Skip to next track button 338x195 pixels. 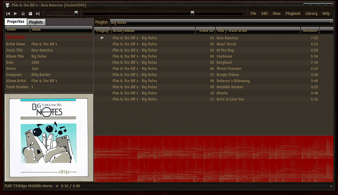(38, 14)
